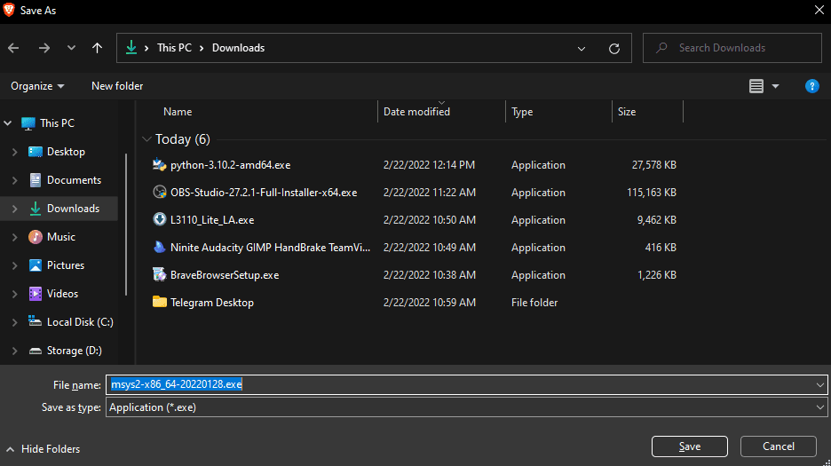Click the OBS-Studio installer file icon
This screenshot has width=831, height=466.
160,193
